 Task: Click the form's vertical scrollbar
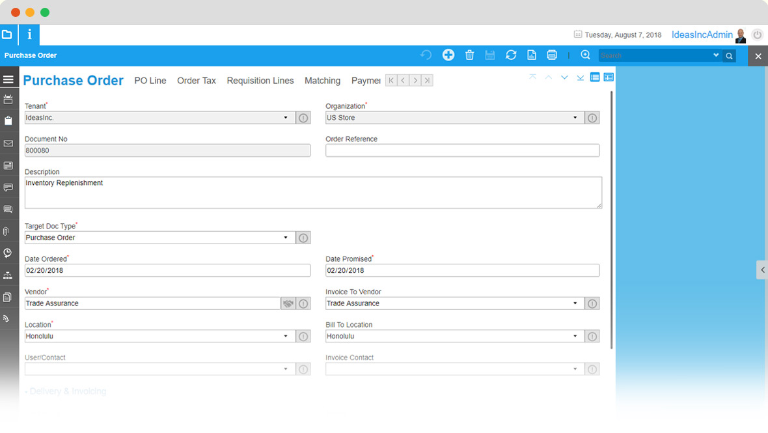coord(611,221)
